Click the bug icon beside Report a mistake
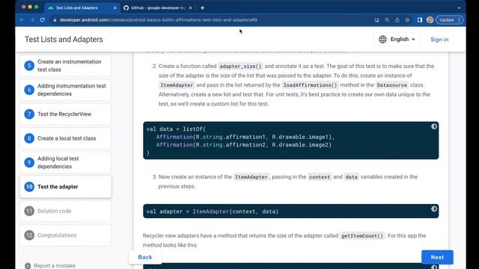This screenshot has width=479, height=269. click(x=28, y=266)
